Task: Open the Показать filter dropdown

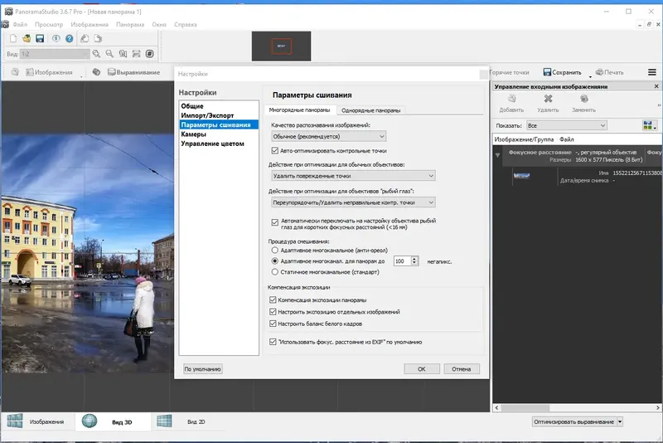Action: click(x=566, y=125)
